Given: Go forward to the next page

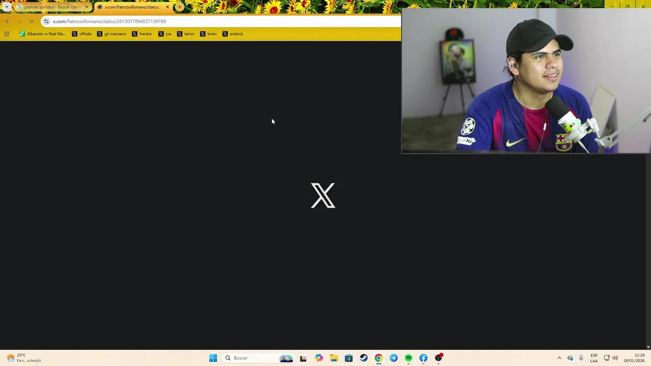Looking at the screenshot, I should [19, 21].
